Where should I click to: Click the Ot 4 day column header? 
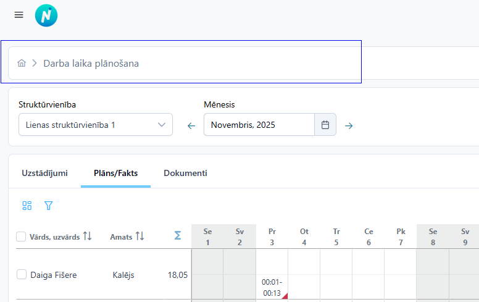pyautogui.click(x=304, y=237)
